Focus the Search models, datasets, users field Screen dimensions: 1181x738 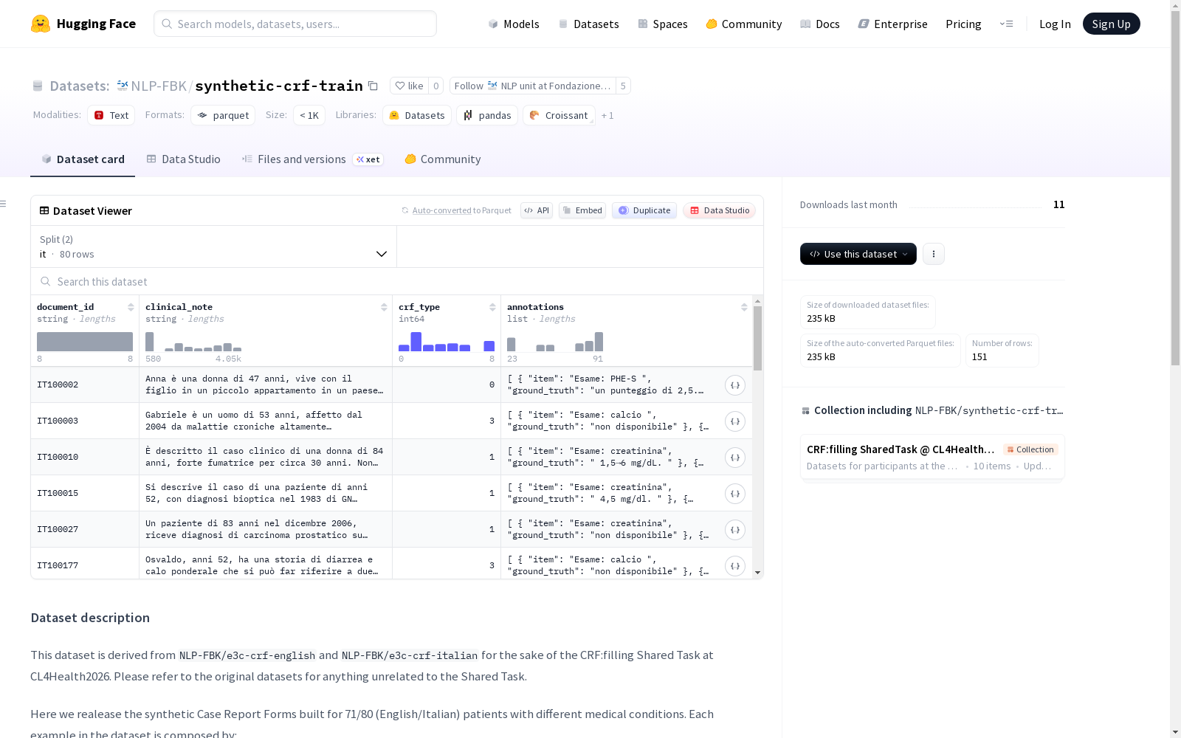295,24
